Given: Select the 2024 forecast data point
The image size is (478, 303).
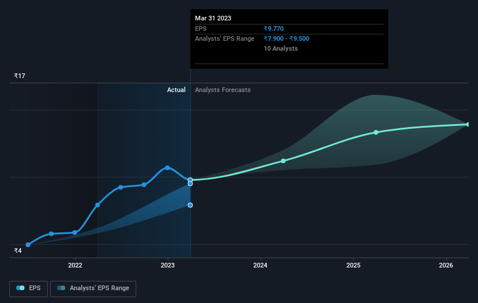Looking at the screenshot, I should (x=283, y=161).
